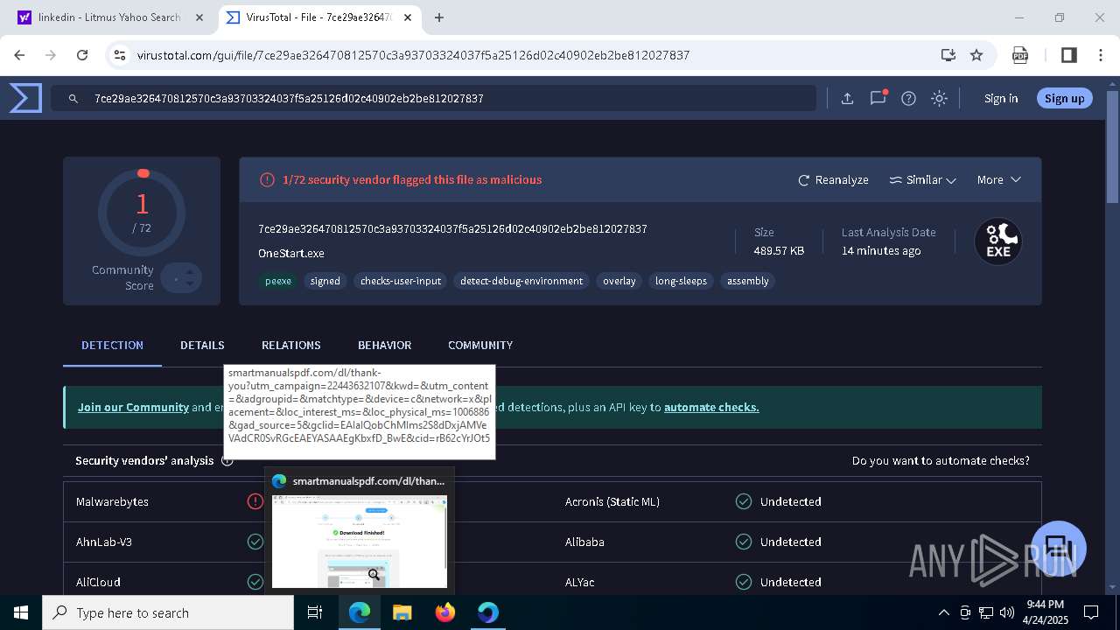
Task: Reload the current page
Action: 82,55
